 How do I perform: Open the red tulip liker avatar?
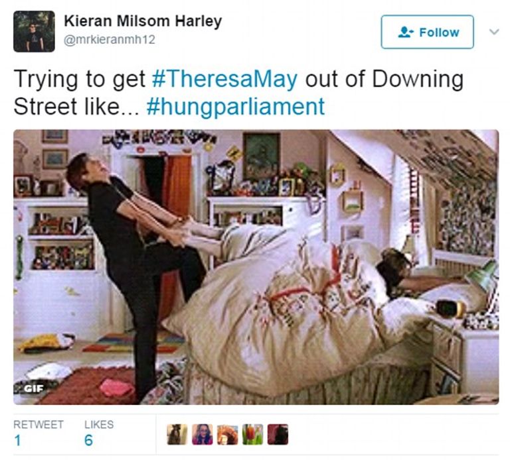(253, 434)
